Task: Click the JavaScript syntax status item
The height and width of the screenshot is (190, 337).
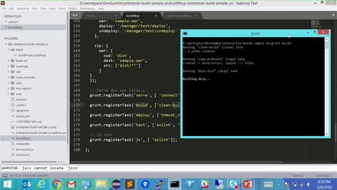Action: [323, 176]
